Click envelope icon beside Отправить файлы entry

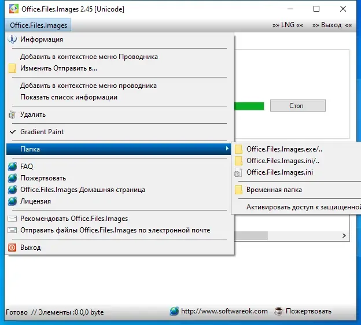[x=12, y=230]
